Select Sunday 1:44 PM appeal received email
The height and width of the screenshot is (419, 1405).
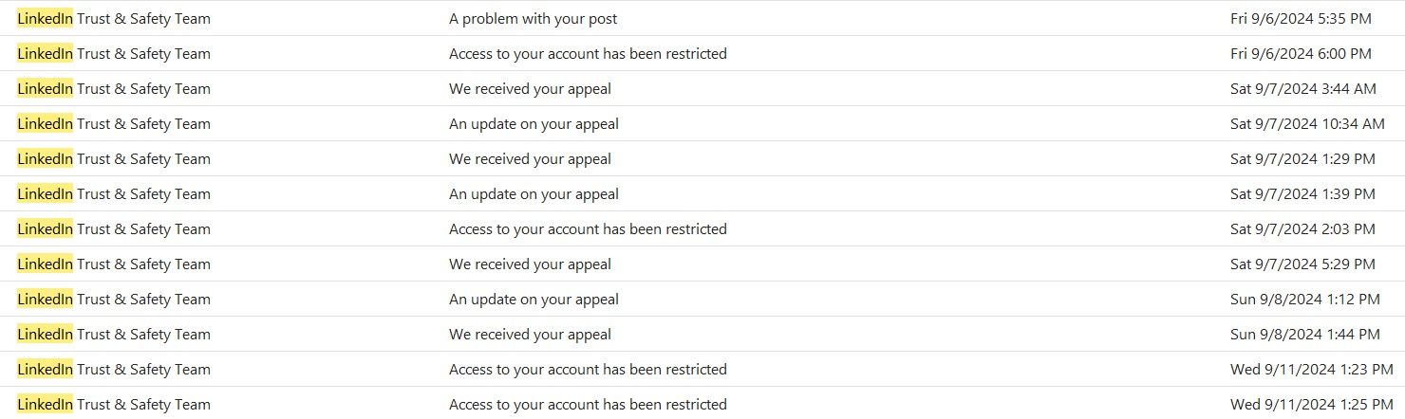point(530,335)
